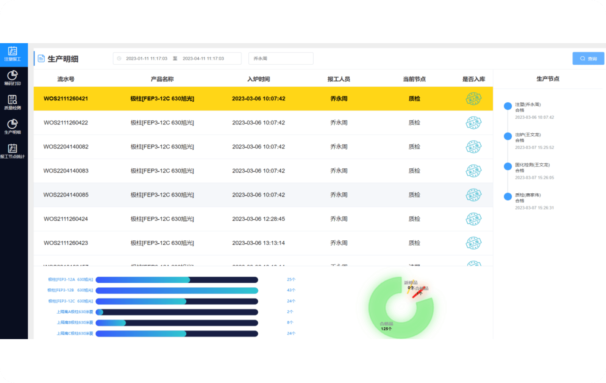
Task: Click the 出炉(王文龙) timeline node
Action: point(508,136)
